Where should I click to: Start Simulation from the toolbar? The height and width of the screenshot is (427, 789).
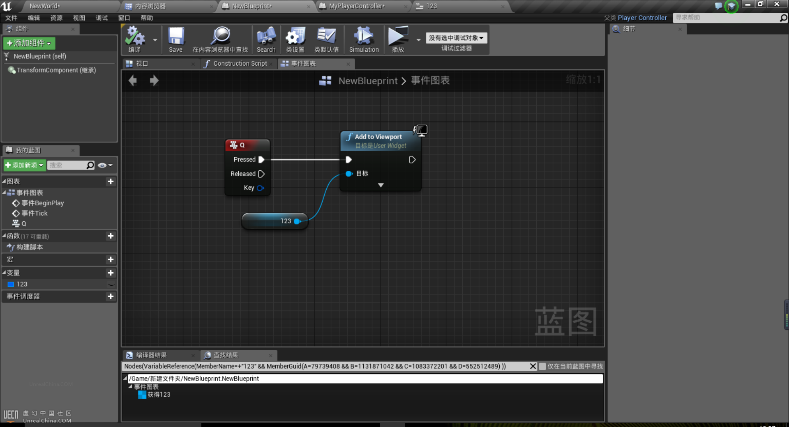pyautogui.click(x=364, y=39)
